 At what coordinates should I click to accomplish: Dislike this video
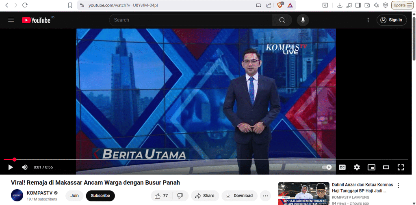tap(180, 196)
